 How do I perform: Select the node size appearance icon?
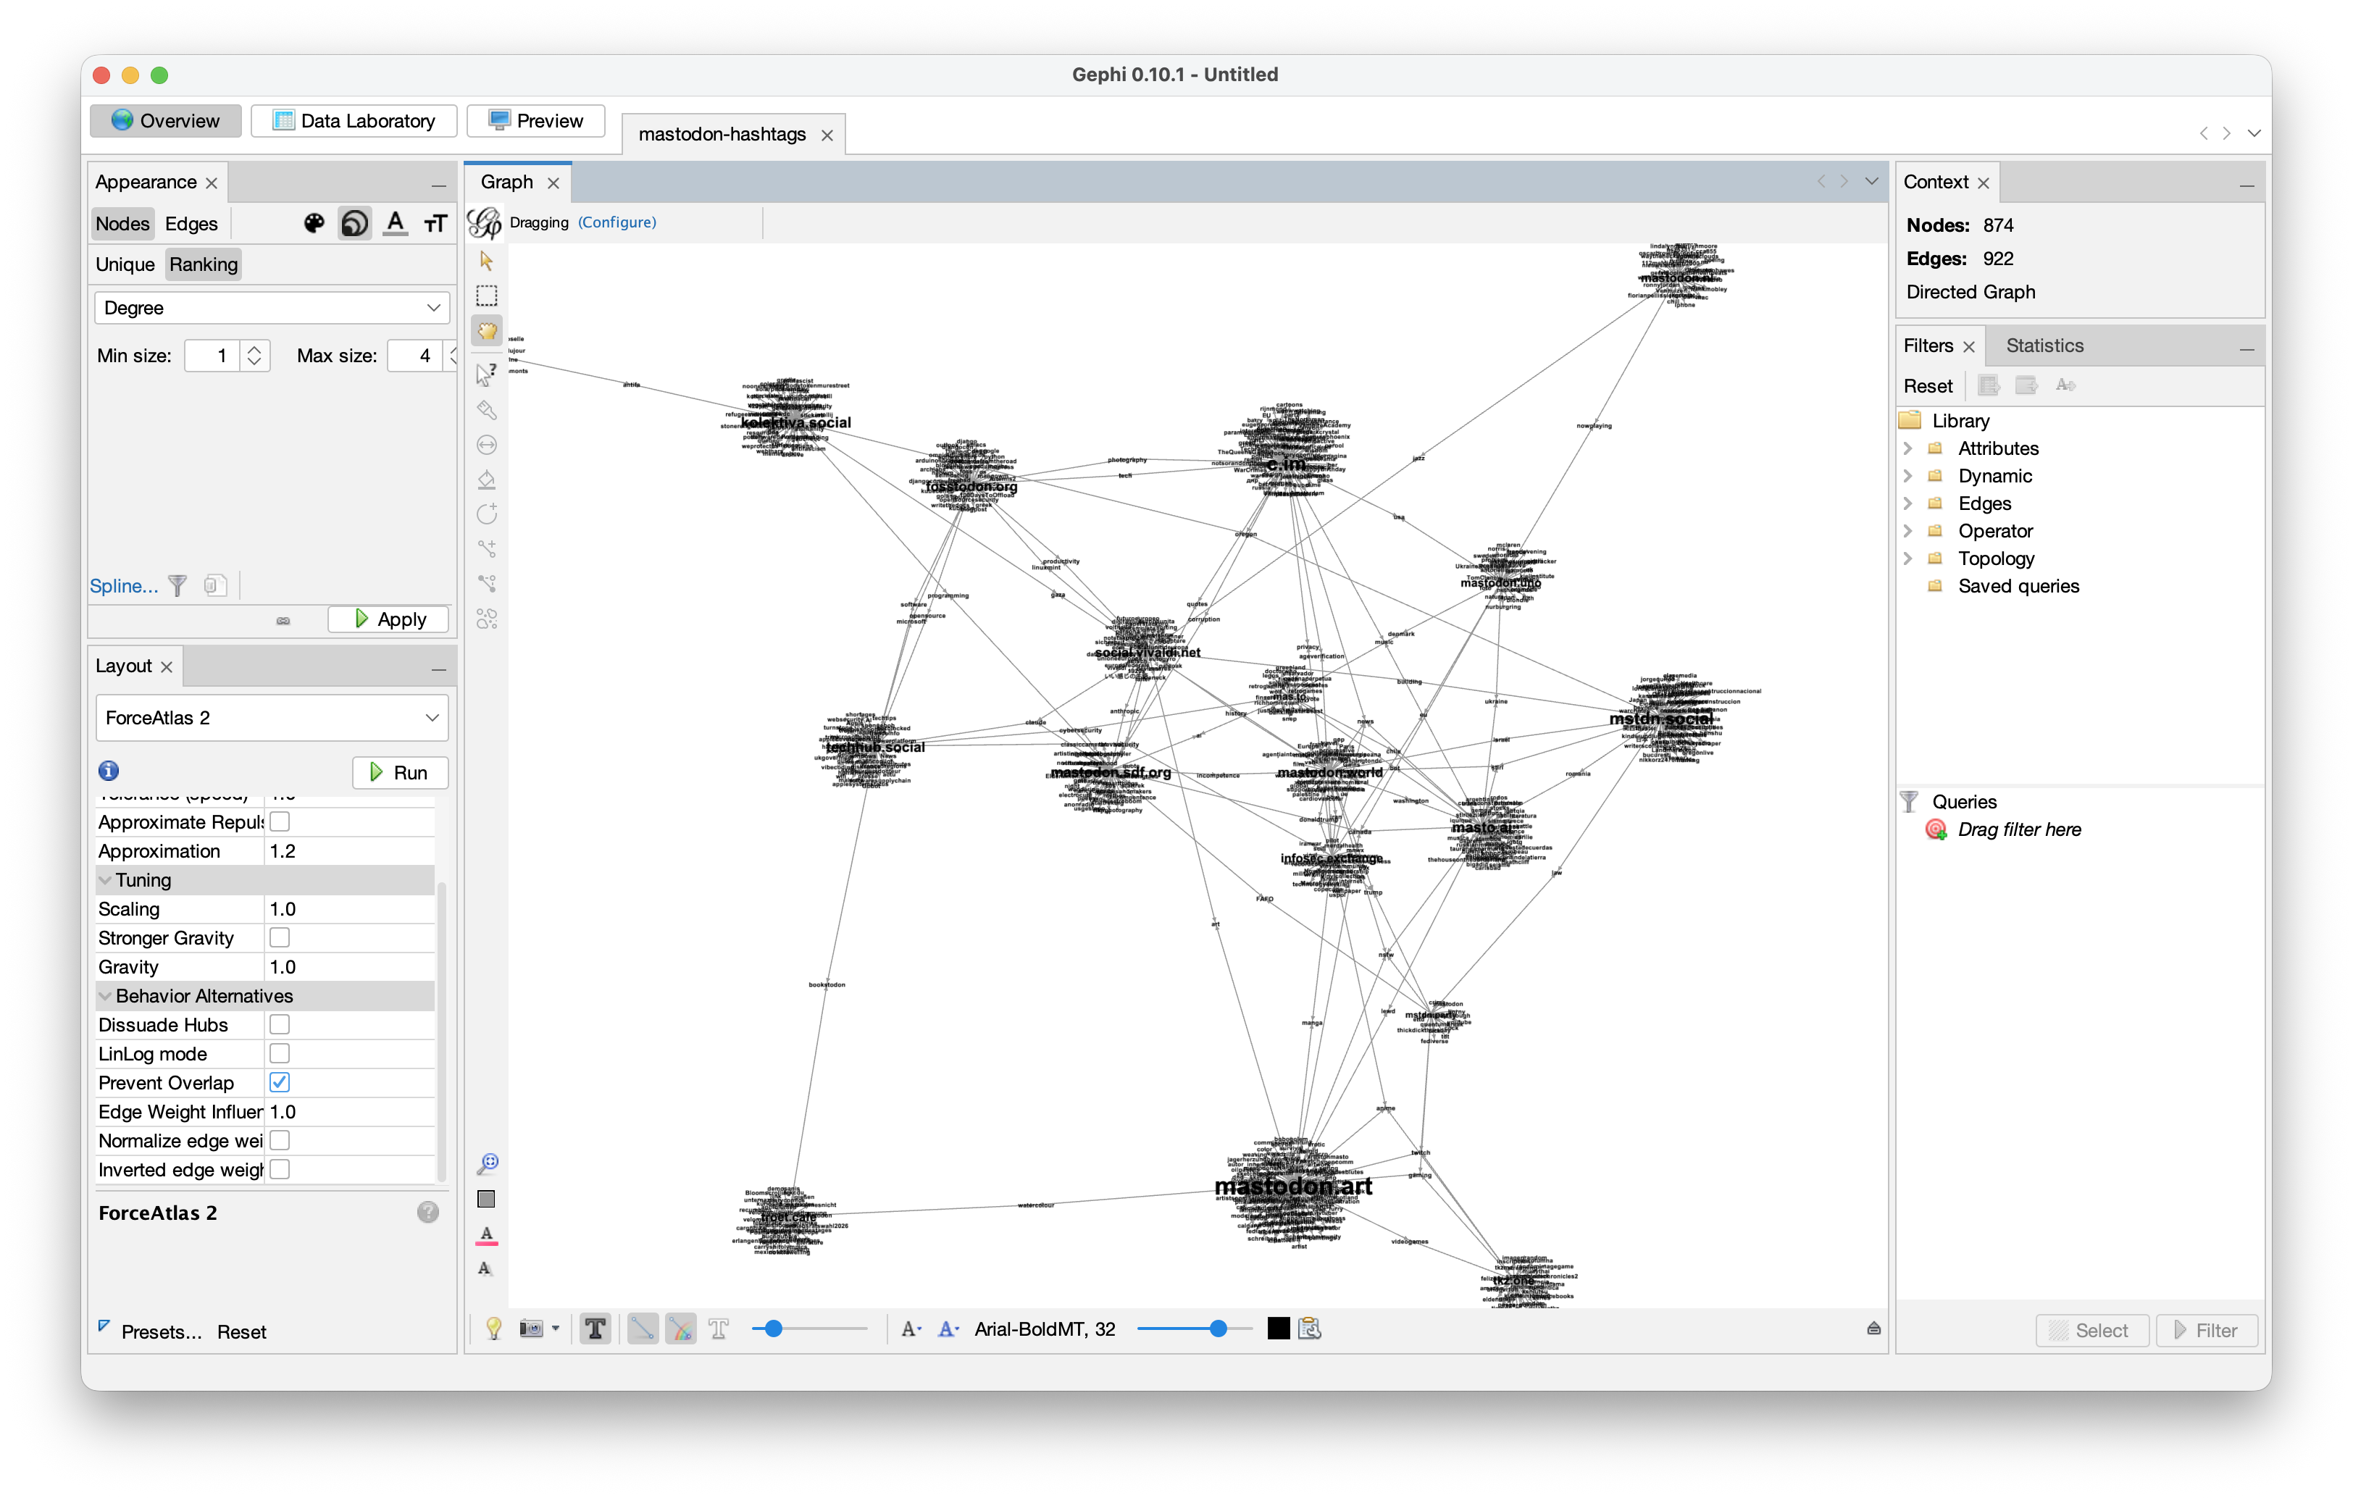click(355, 224)
